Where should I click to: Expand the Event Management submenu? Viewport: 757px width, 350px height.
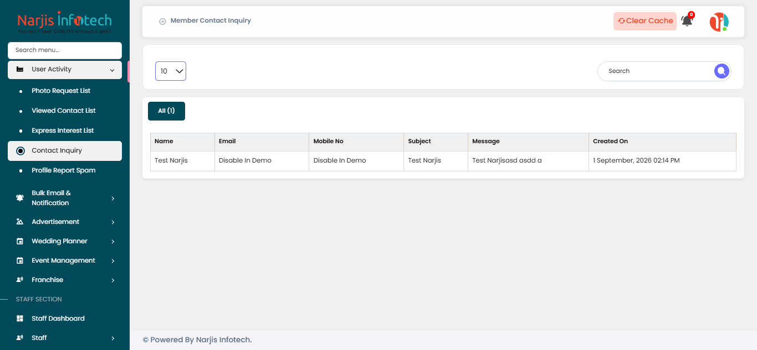(112, 261)
